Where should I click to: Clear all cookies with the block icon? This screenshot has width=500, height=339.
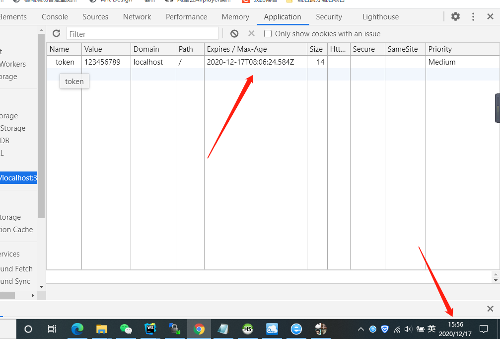tap(234, 33)
